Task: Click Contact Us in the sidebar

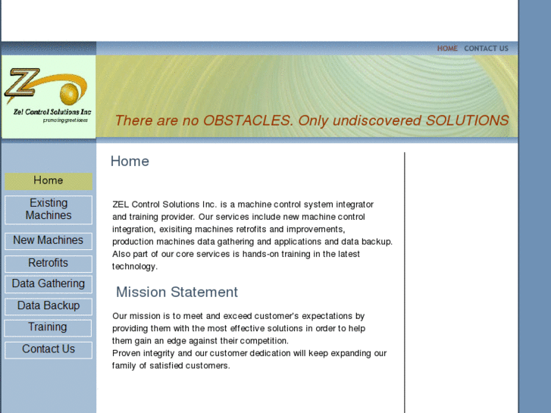Action: [x=49, y=350]
